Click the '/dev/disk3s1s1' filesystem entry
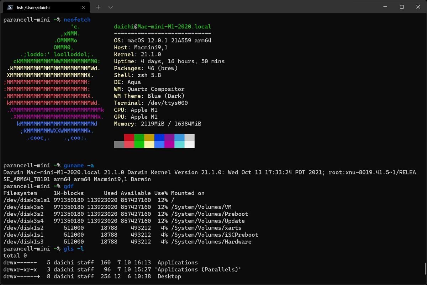 (x=27, y=200)
